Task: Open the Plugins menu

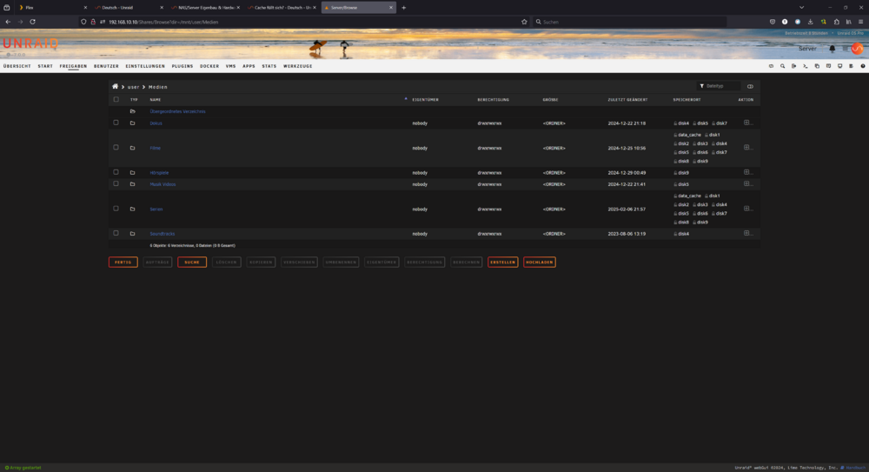Action: pos(182,66)
